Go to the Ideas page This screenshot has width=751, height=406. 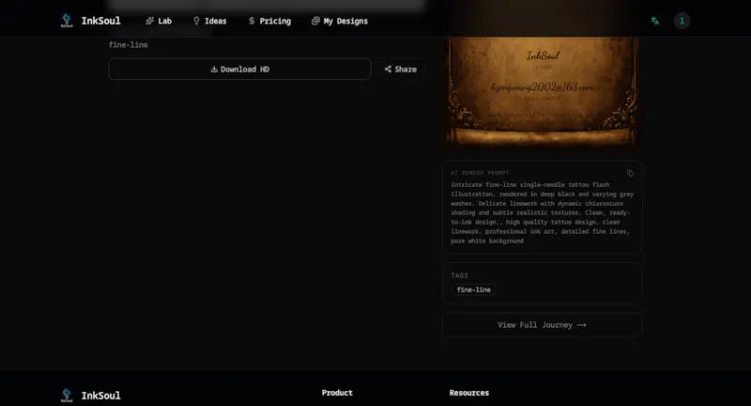[209, 21]
